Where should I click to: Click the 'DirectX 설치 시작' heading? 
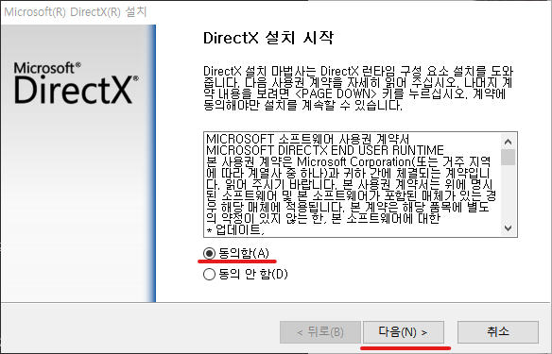tap(268, 38)
